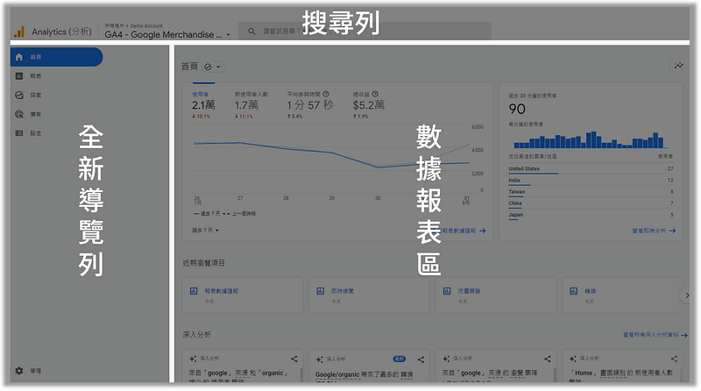Share the third insight card about google views

pos(547,359)
